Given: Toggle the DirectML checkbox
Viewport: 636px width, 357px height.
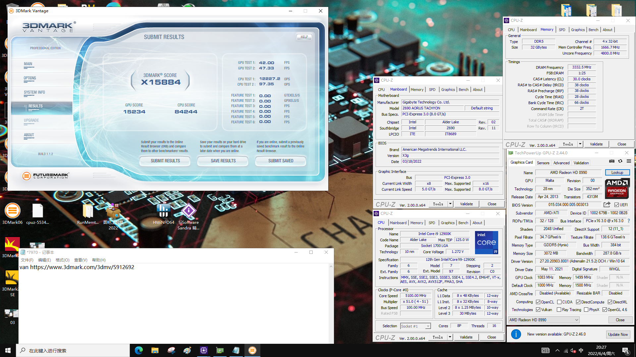Looking at the screenshot, I should pos(610,302).
